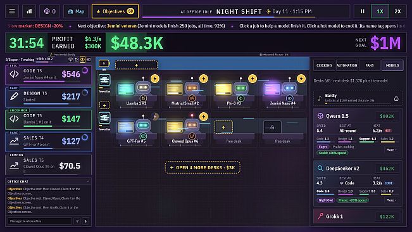
Task: Click the Epic Code T5 $546 job
Action: [48, 75]
